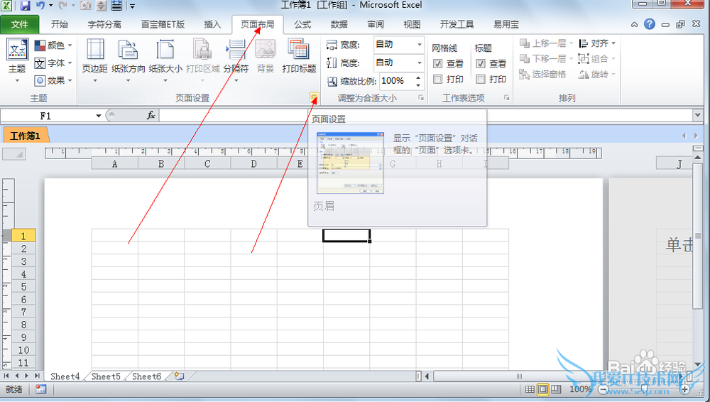Click the Print Area (打印区域) icon
Viewport: 710px width, 402px height.
[x=202, y=50]
